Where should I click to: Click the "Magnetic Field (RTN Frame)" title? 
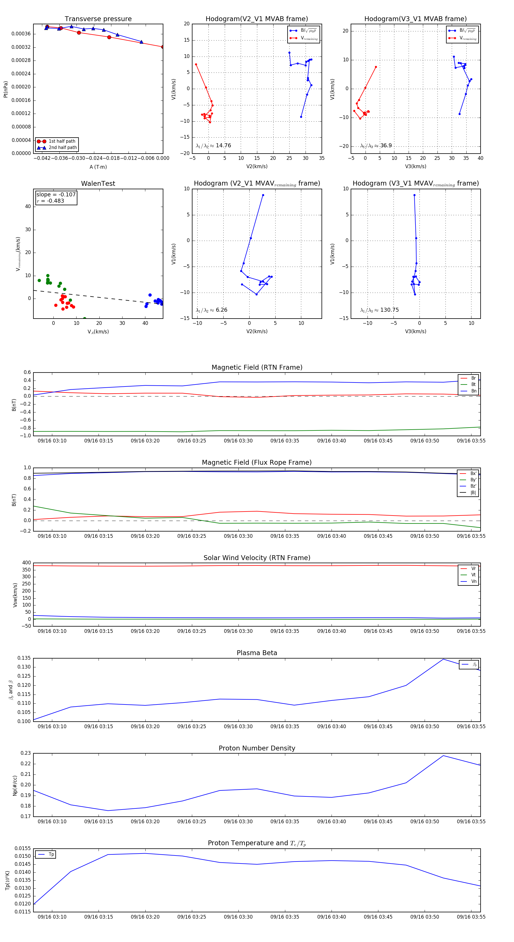pos(257,367)
